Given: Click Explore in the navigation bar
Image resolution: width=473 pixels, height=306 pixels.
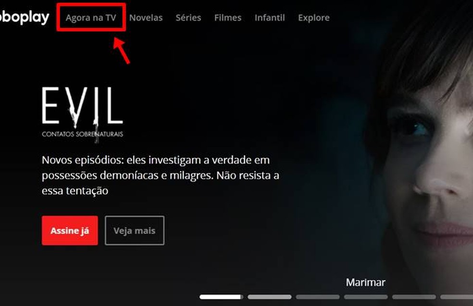Looking at the screenshot, I should click(314, 18).
